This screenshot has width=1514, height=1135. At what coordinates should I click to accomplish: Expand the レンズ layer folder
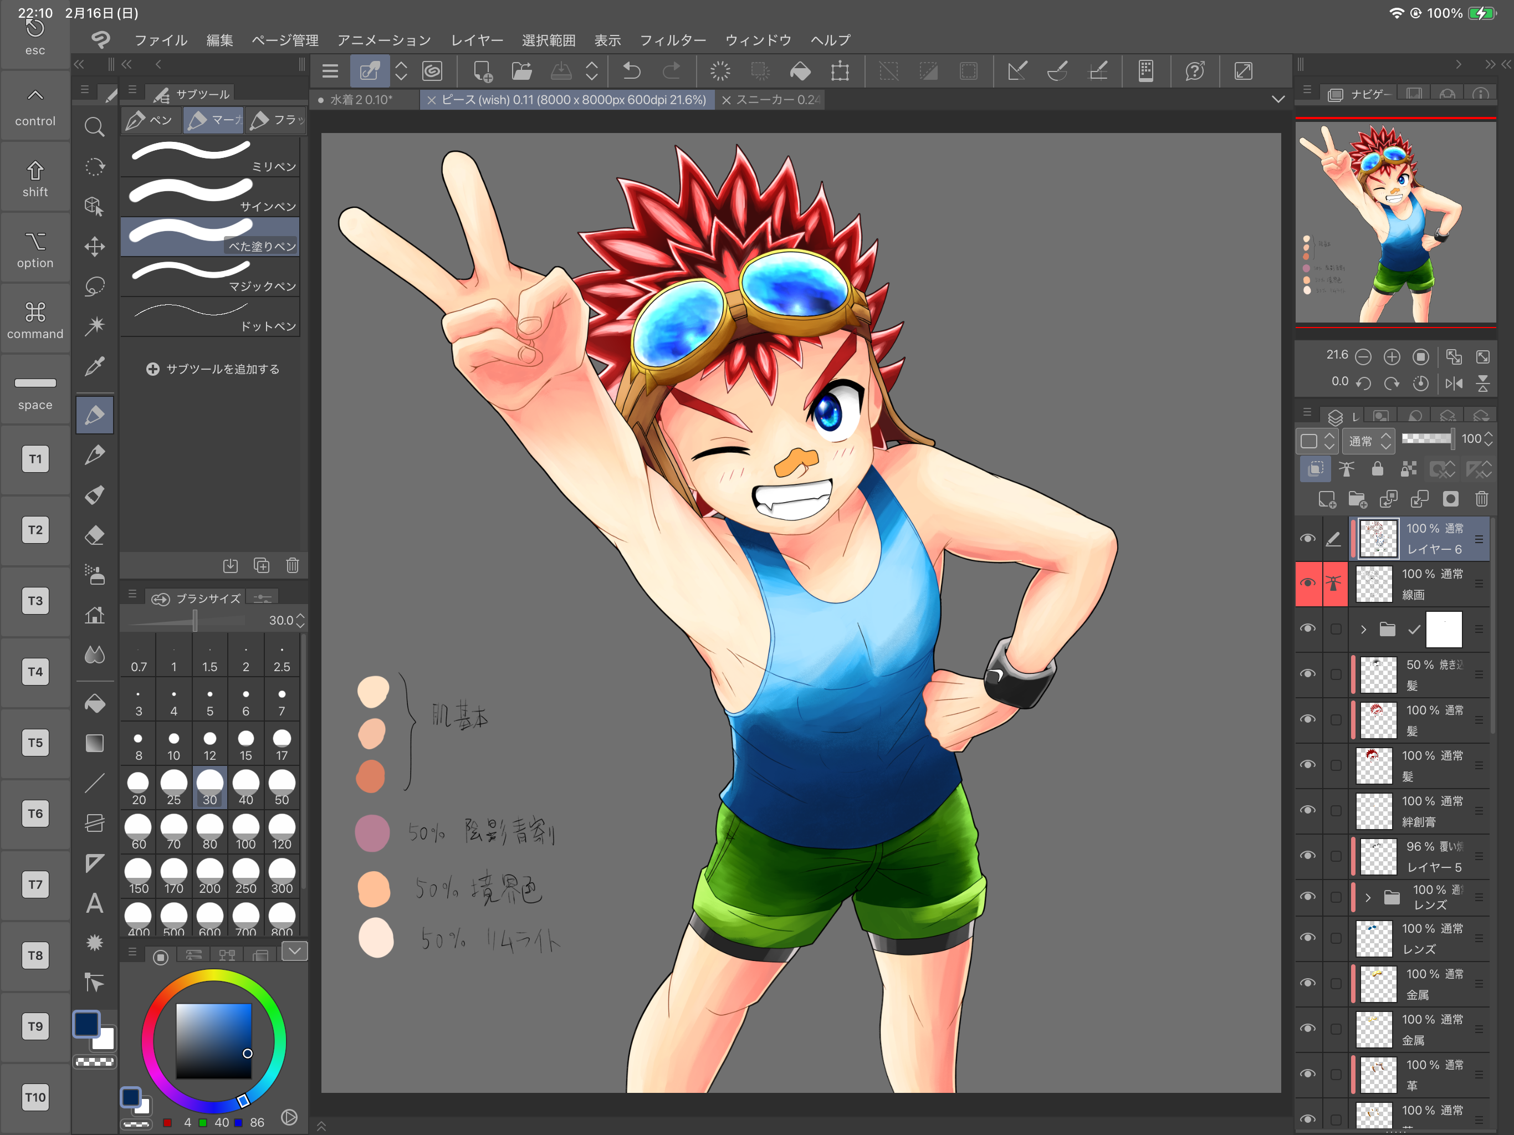pyautogui.click(x=1368, y=897)
